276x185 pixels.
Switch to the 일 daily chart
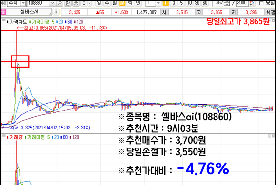click(99, 3)
